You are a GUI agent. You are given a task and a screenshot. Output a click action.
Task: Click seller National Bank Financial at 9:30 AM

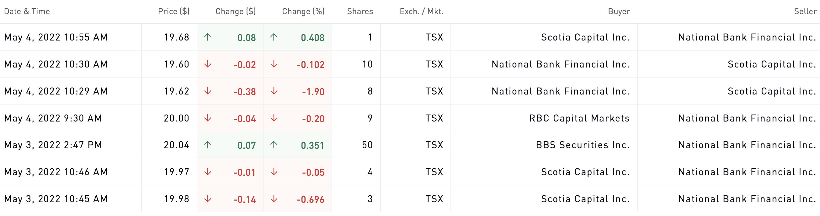(748, 118)
